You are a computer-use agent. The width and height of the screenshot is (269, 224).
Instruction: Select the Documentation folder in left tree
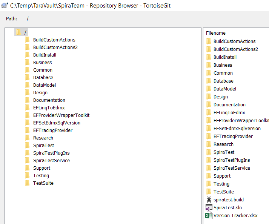49,100
